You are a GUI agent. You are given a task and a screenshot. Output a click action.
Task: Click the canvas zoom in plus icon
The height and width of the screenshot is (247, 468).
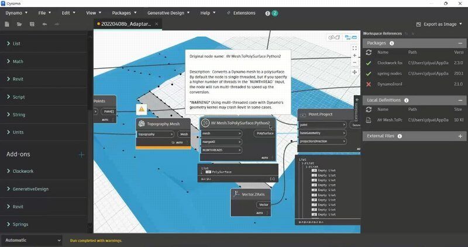(x=355, y=55)
